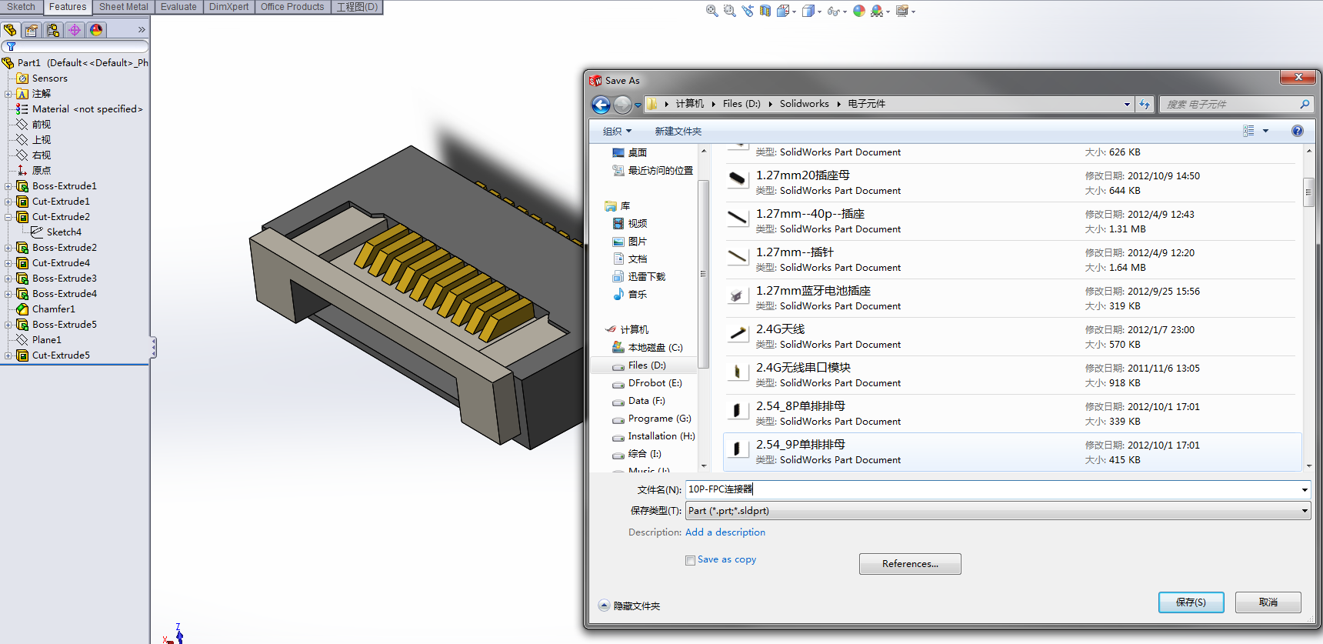Open the Save As help icon
1323x644 pixels.
[1298, 131]
